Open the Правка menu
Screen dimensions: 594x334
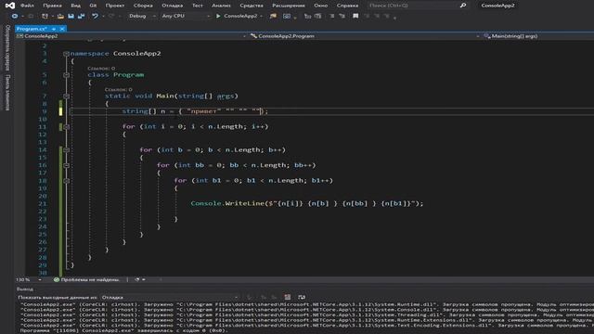[x=52, y=6]
